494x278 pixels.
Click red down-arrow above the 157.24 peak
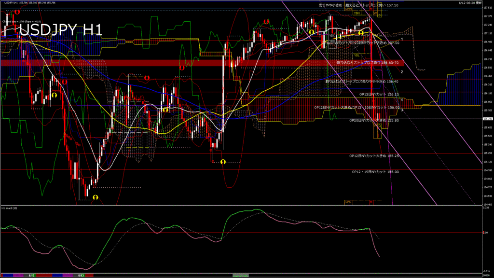tap(266, 22)
